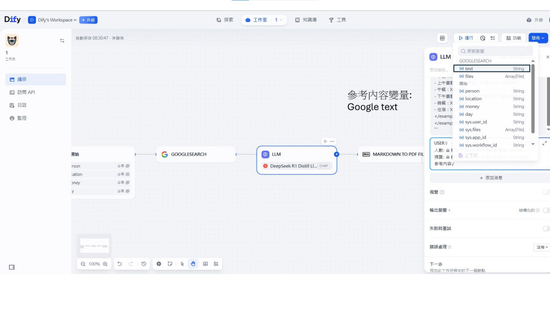The width and height of the screenshot is (550, 309).
Task: Go to the 探索 explore tab
Action: (225, 20)
